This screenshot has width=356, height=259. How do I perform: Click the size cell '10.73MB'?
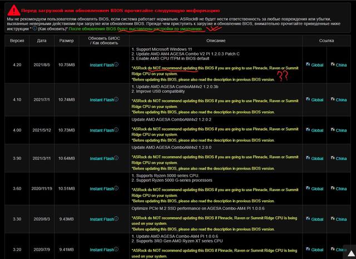point(67,130)
